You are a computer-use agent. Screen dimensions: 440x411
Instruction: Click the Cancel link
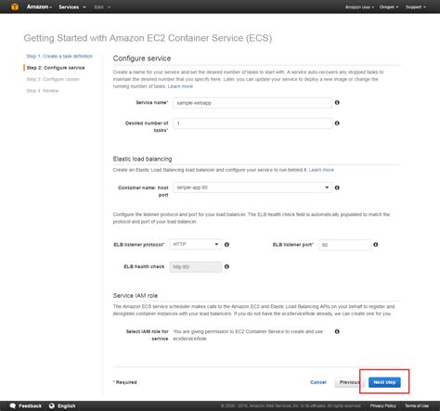pos(318,382)
